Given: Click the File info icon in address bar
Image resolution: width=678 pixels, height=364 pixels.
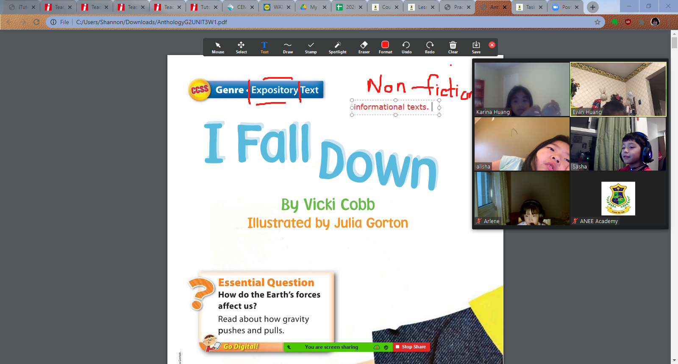Looking at the screenshot, I should pos(53,22).
